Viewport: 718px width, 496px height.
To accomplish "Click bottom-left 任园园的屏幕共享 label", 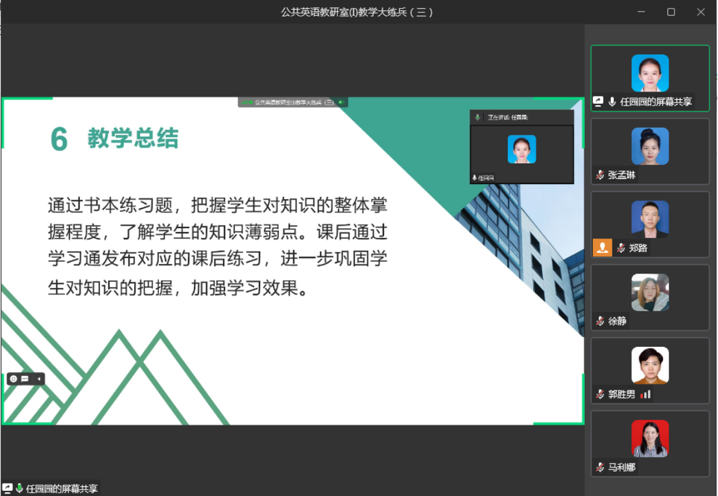I will [62, 489].
